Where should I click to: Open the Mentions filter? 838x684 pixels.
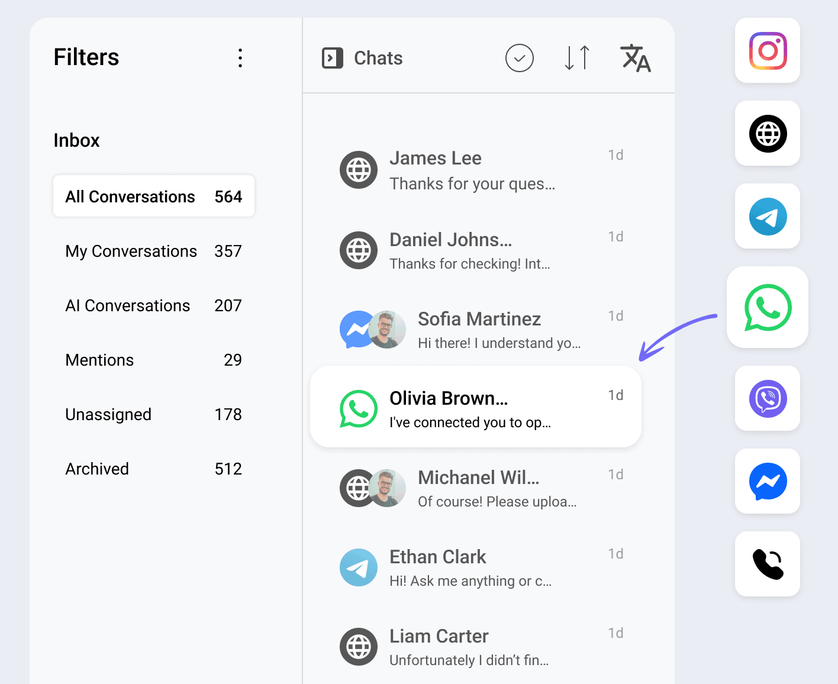point(153,360)
